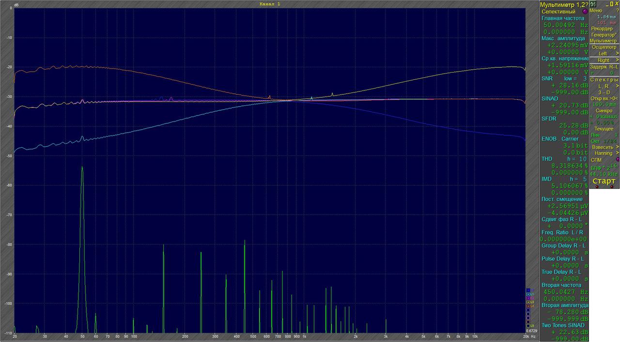Select the Спектры mode

604,79
